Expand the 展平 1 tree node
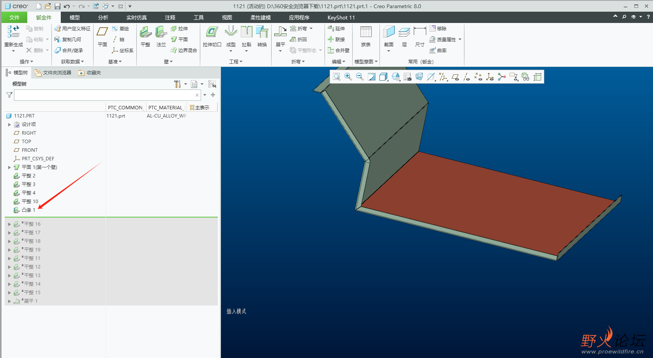This screenshot has width=653, height=358. tap(9, 301)
